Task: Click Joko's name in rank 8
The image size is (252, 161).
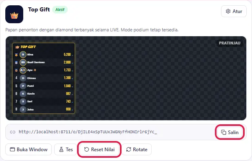Action: pos(30,110)
